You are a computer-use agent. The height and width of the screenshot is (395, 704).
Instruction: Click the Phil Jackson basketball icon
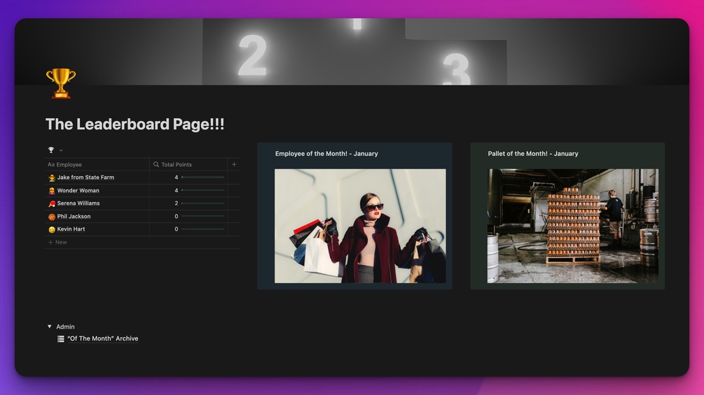[52, 217]
